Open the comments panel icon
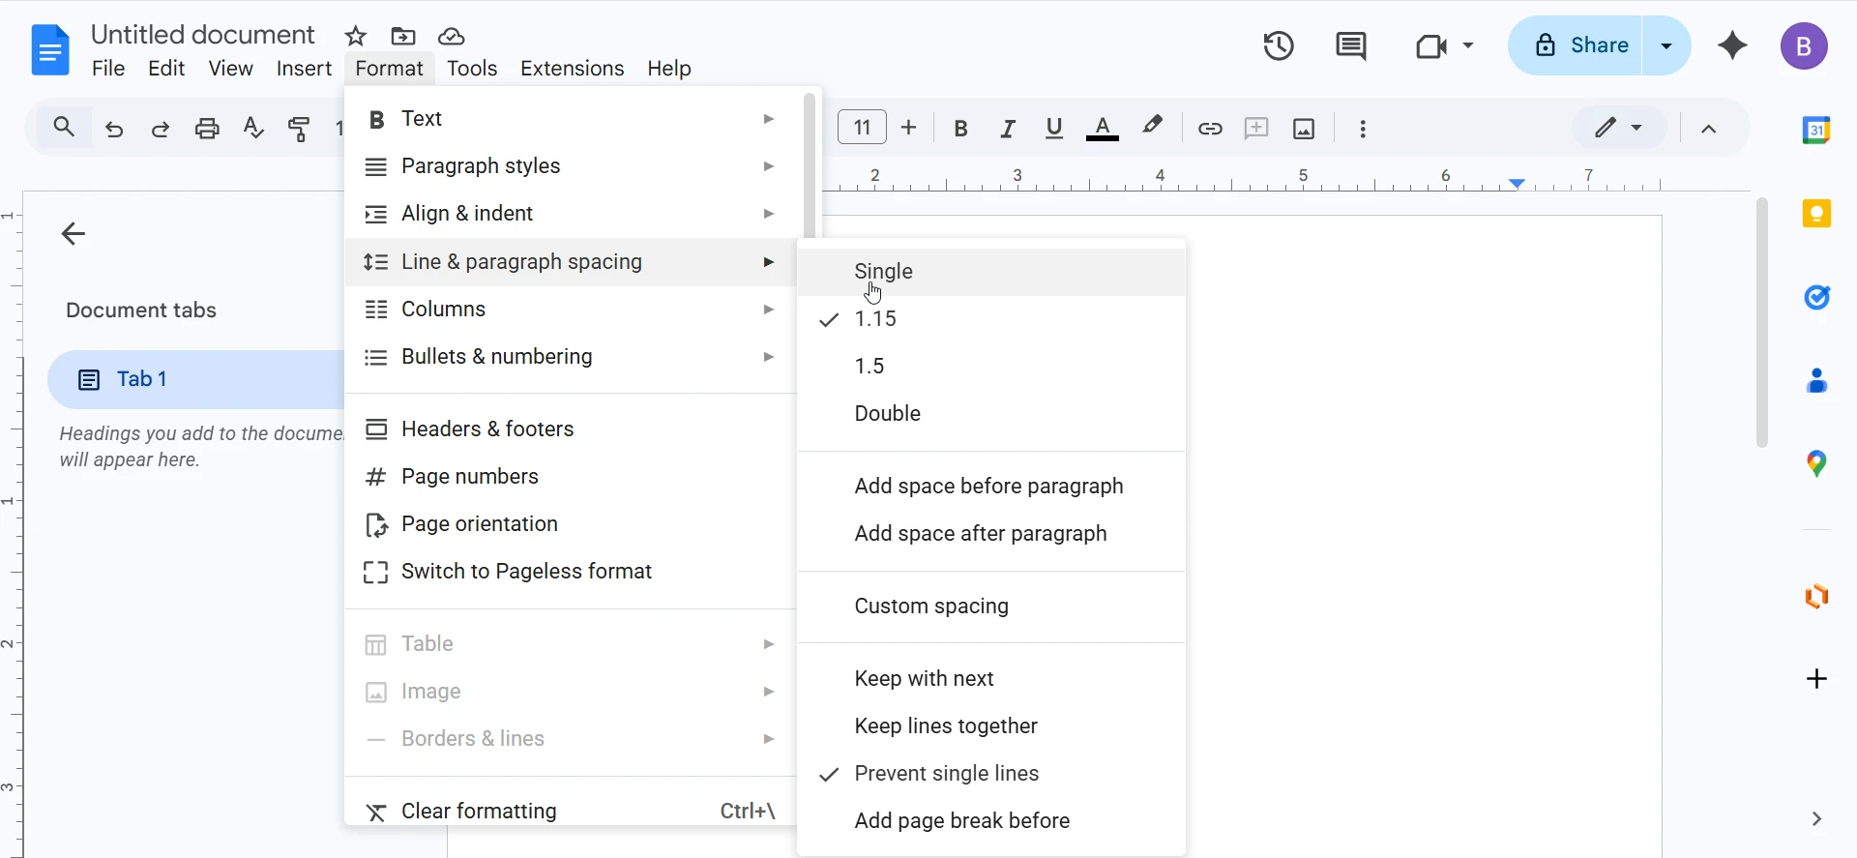Image resolution: width=1857 pixels, height=858 pixels. pyautogui.click(x=1350, y=45)
